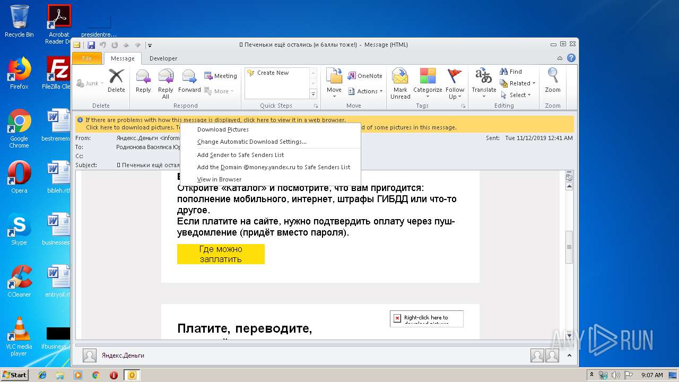Click the blocked picture placeholder

[x=426, y=318]
